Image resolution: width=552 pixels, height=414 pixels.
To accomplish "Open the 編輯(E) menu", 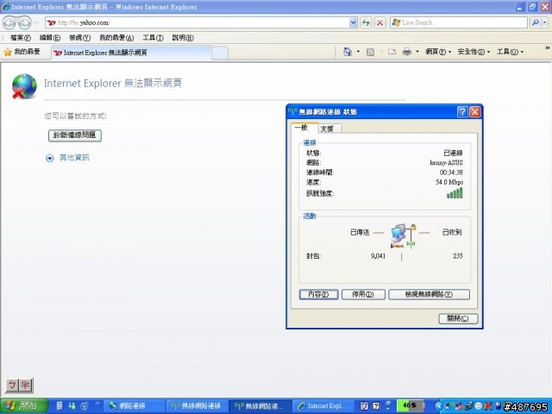I will point(50,38).
